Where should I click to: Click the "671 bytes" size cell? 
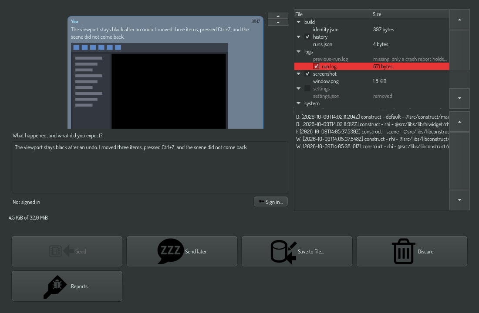tap(383, 67)
